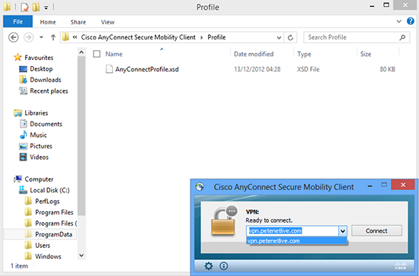Expand the ribbon chevron
Image resolution: width=419 pixels, height=276 pixels.
[x=398, y=21]
